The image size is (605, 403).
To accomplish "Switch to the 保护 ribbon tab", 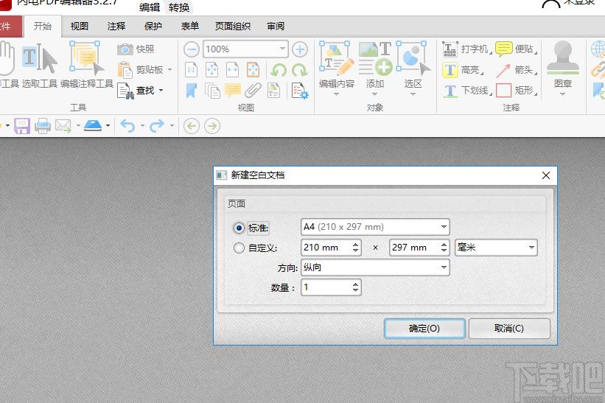I will pyautogui.click(x=153, y=27).
